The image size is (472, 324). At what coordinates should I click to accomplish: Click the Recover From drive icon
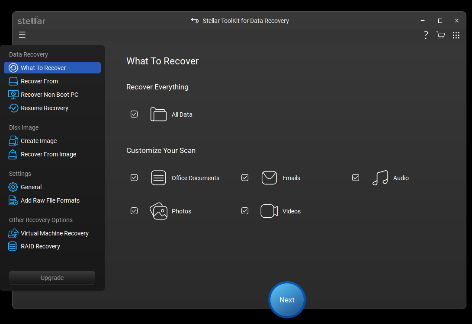click(x=13, y=81)
